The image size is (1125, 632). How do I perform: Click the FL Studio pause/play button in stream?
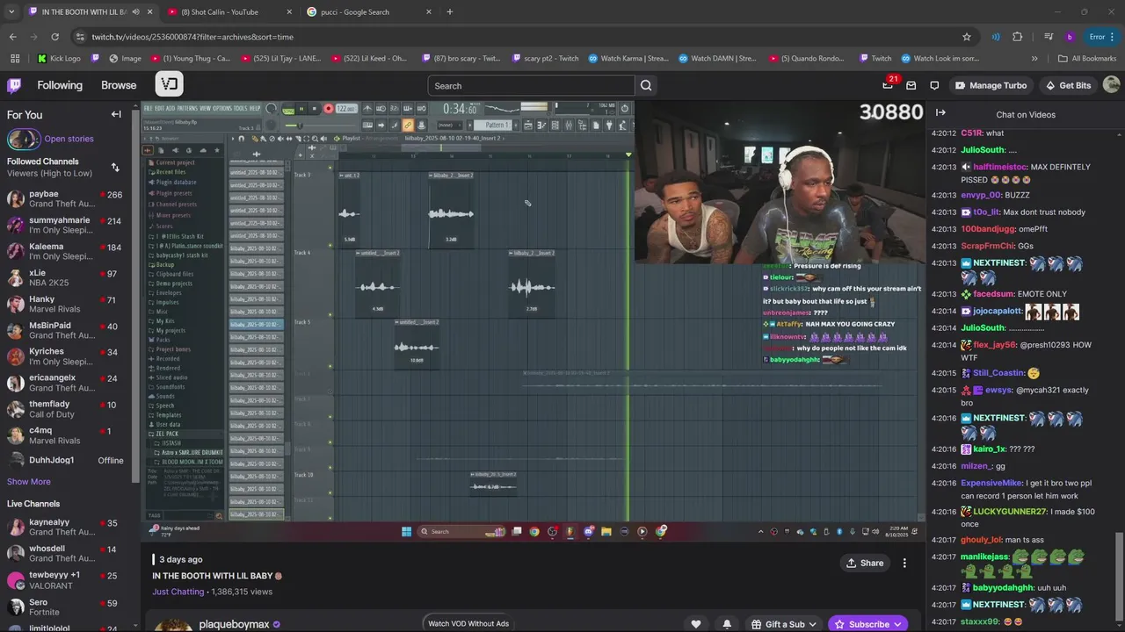302,109
